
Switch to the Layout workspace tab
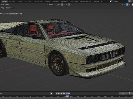(4, 1)
